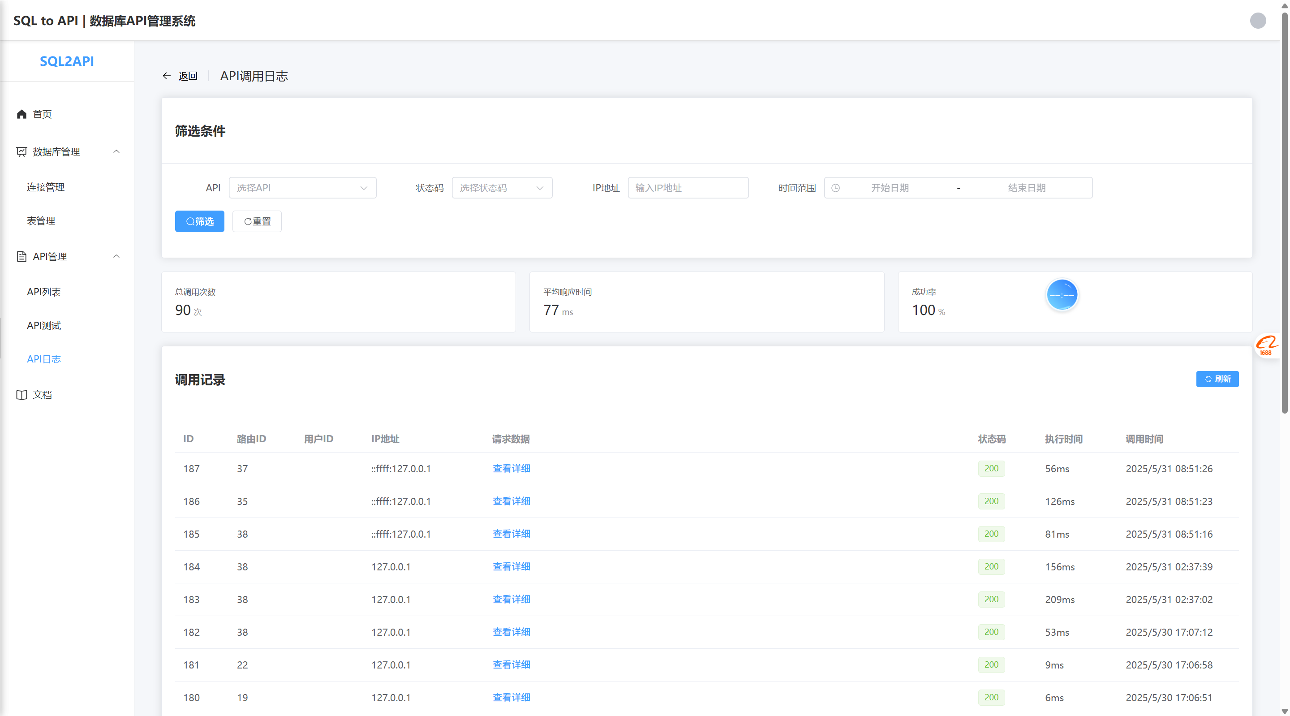Viewport: 1290px width, 716px height.
Task: Click the 数据库管理 monitor icon
Action: coord(21,152)
